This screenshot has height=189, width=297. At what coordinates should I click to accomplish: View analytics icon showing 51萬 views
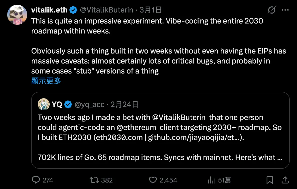pos(211,180)
